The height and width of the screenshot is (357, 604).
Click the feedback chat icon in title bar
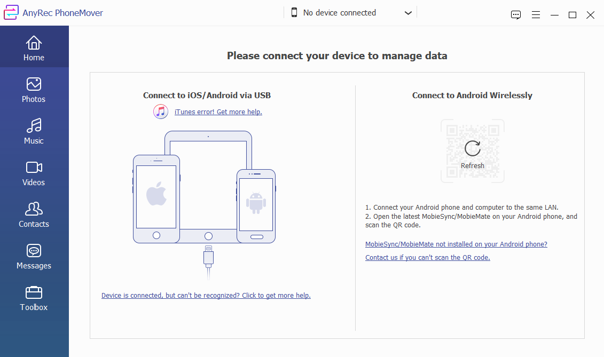pyautogui.click(x=516, y=15)
